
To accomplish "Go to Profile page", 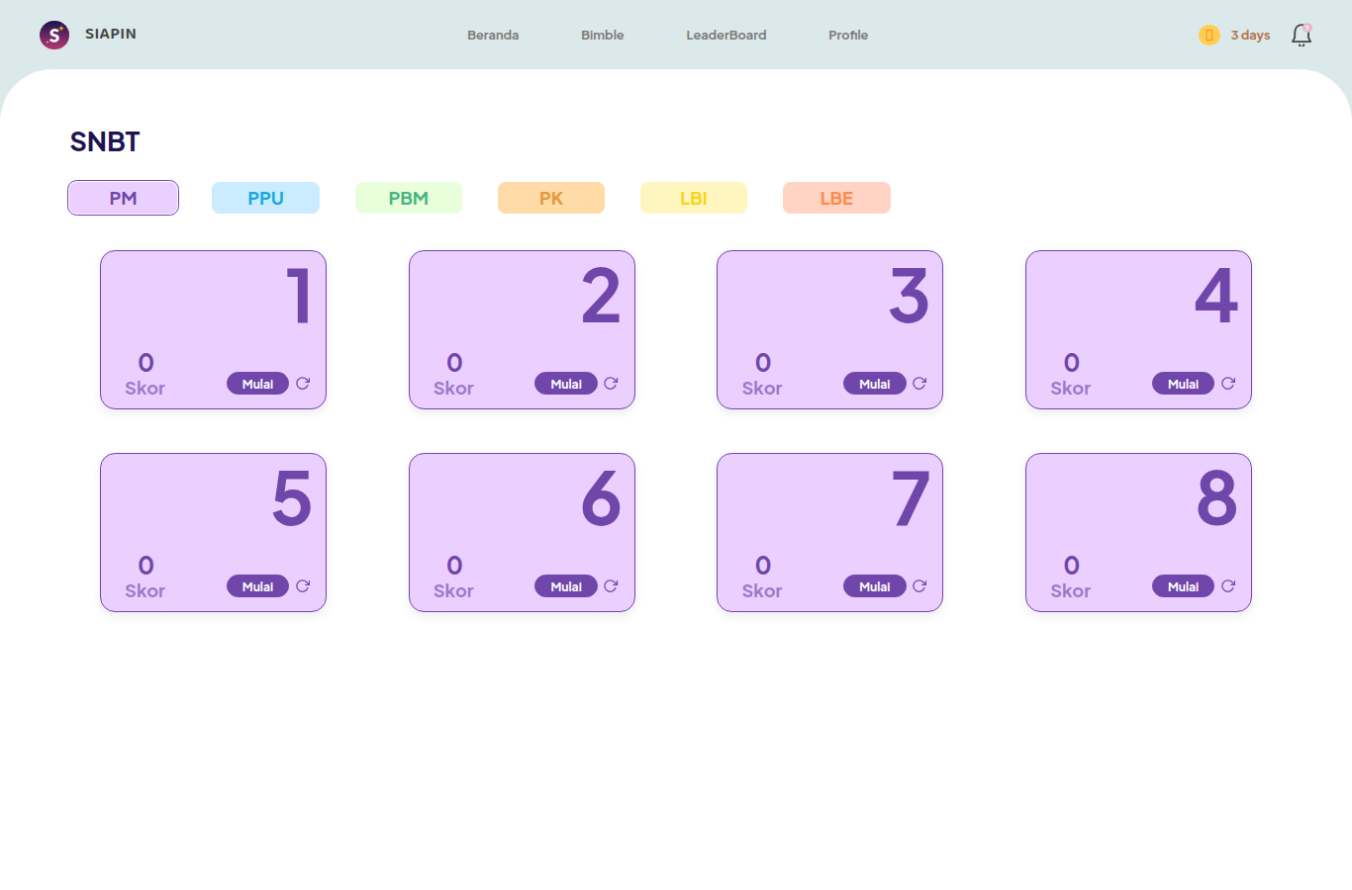I will tap(848, 35).
